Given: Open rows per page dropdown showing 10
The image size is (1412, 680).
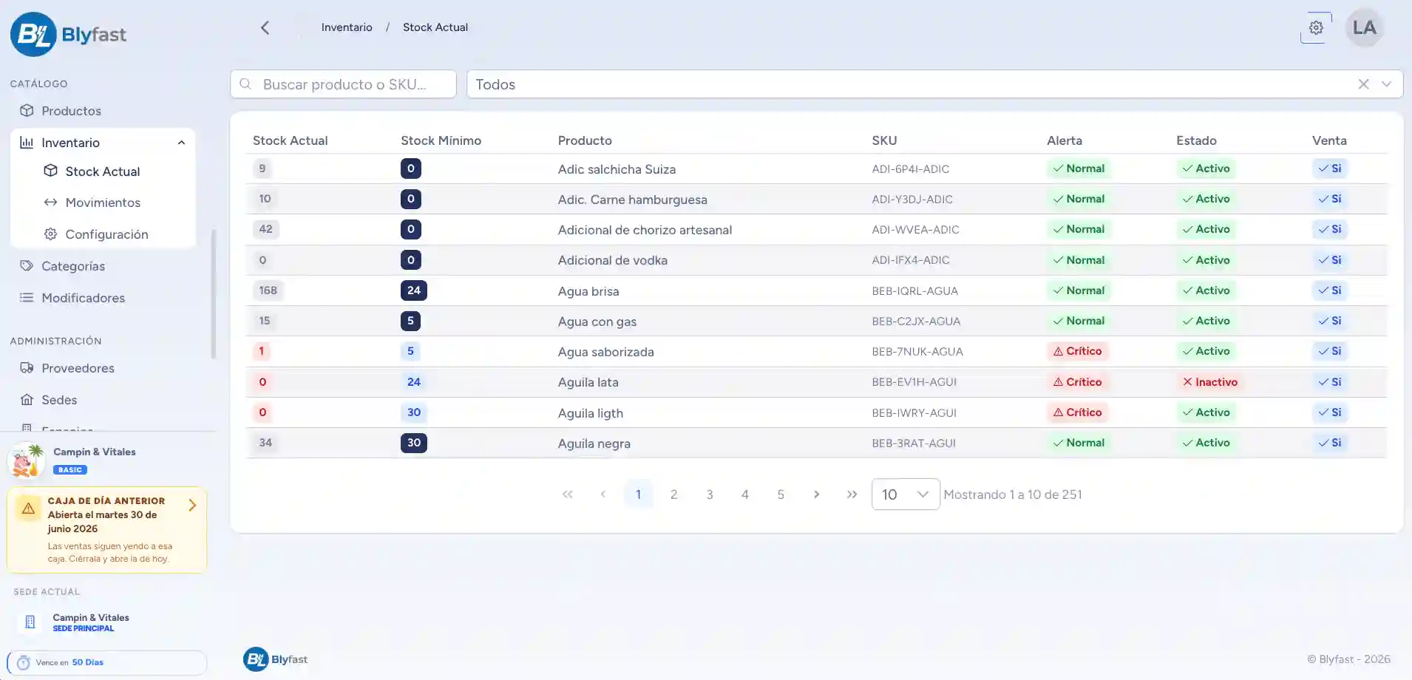Looking at the screenshot, I should pos(906,494).
